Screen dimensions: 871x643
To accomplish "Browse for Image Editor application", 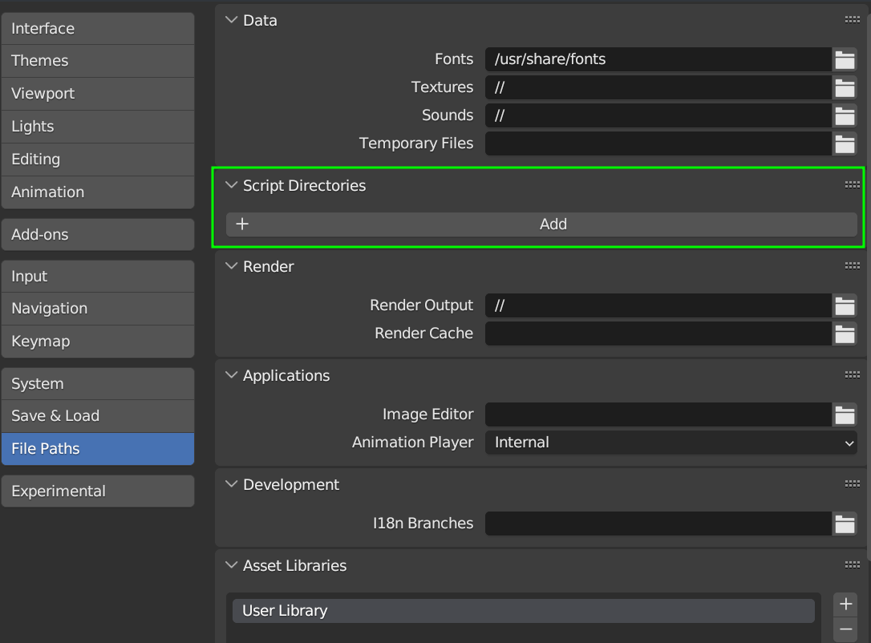I will click(x=845, y=415).
